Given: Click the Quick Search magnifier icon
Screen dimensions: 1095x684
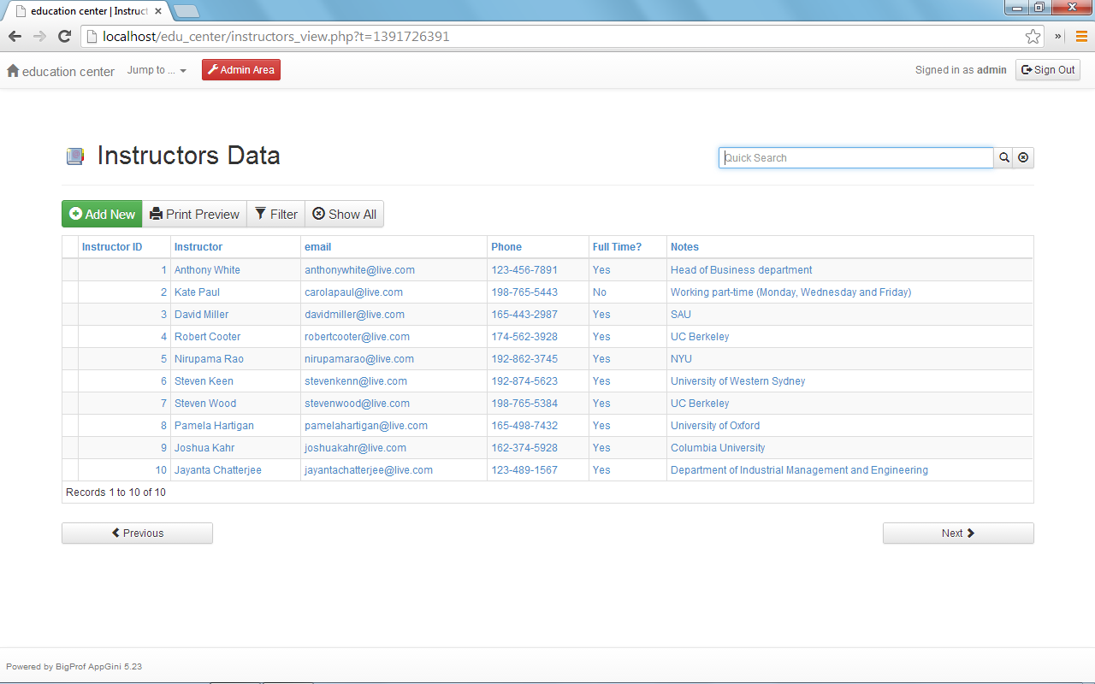Looking at the screenshot, I should click(1003, 158).
